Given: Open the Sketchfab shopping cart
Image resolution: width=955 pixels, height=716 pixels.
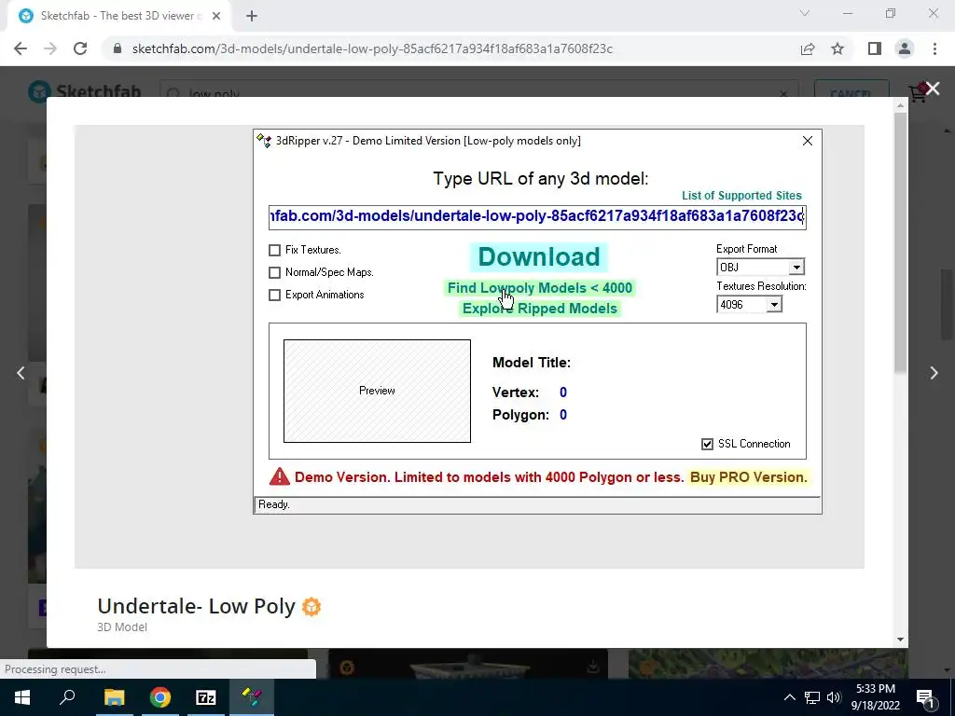Looking at the screenshot, I should [x=918, y=93].
